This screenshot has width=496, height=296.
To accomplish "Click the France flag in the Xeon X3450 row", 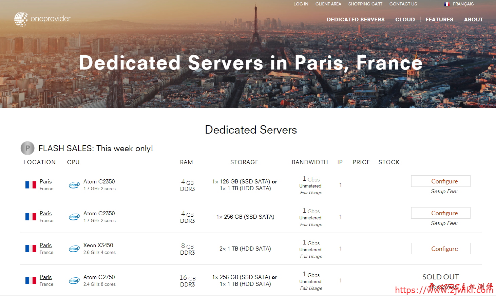I will point(31,249).
